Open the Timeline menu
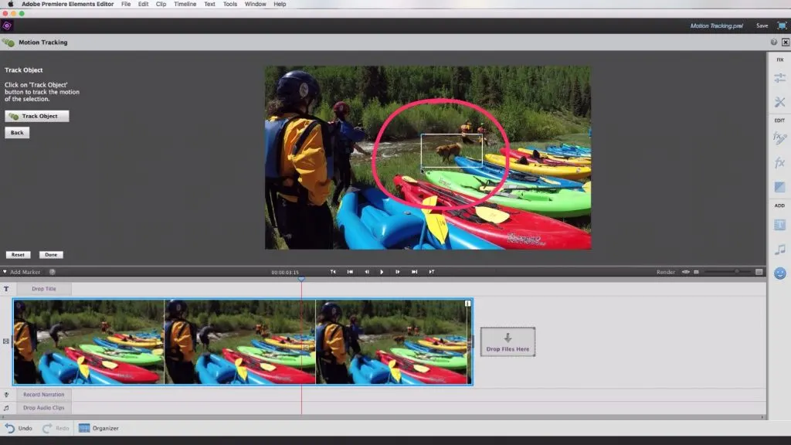The height and width of the screenshot is (445, 791). [x=185, y=4]
